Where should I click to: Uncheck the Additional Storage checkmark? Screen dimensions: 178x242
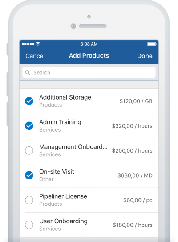click(x=29, y=101)
